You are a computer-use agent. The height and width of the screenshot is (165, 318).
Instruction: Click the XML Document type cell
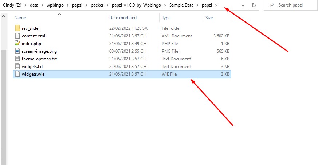click(177, 36)
